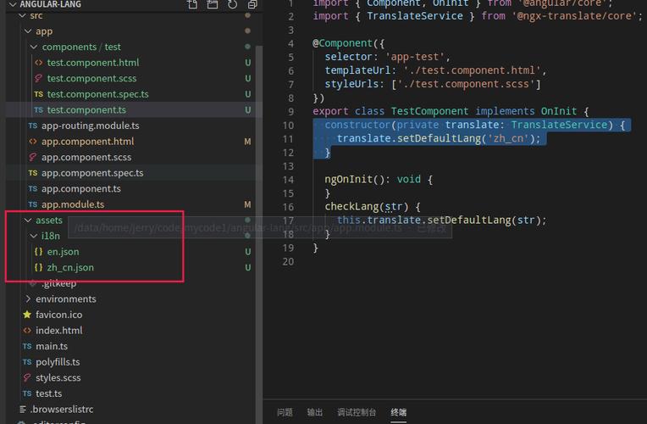Click the TS icon of test.component.spec.ts

[38, 94]
